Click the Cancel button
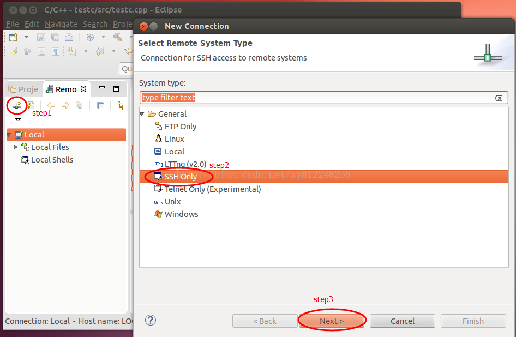The width and height of the screenshot is (516, 337). [x=403, y=321]
